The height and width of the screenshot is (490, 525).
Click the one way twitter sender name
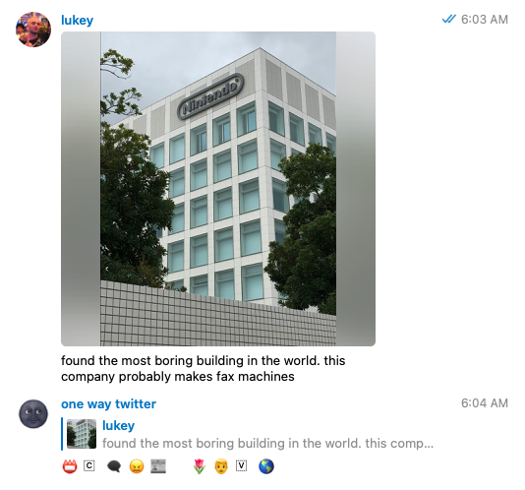point(108,403)
